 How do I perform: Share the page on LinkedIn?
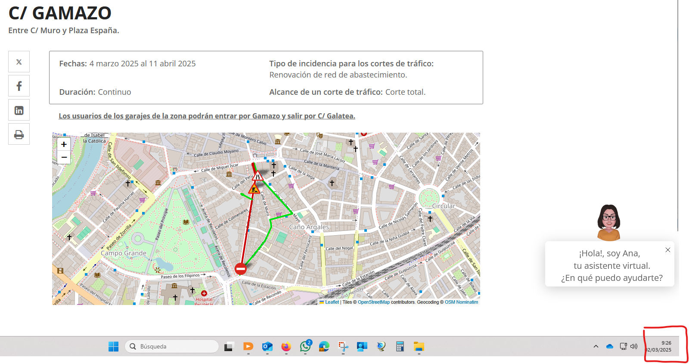pyautogui.click(x=19, y=110)
